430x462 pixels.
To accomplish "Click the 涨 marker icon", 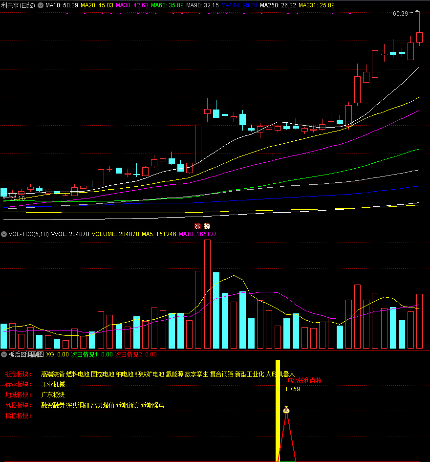I will coord(198,226).
